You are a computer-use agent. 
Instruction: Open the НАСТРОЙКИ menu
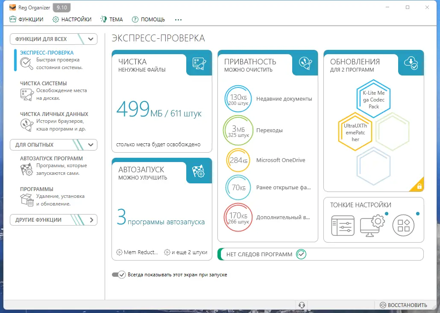(72, 19)
